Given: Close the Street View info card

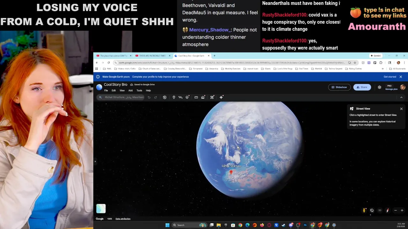Looking at the screenshot, I should point(401,109).
